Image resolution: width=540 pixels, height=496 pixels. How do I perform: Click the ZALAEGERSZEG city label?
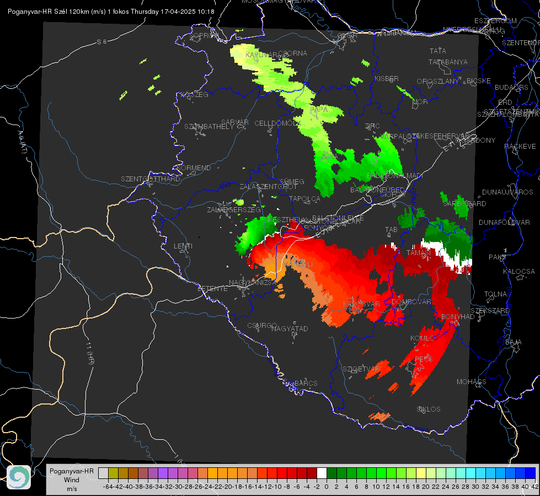coord(234,209)
